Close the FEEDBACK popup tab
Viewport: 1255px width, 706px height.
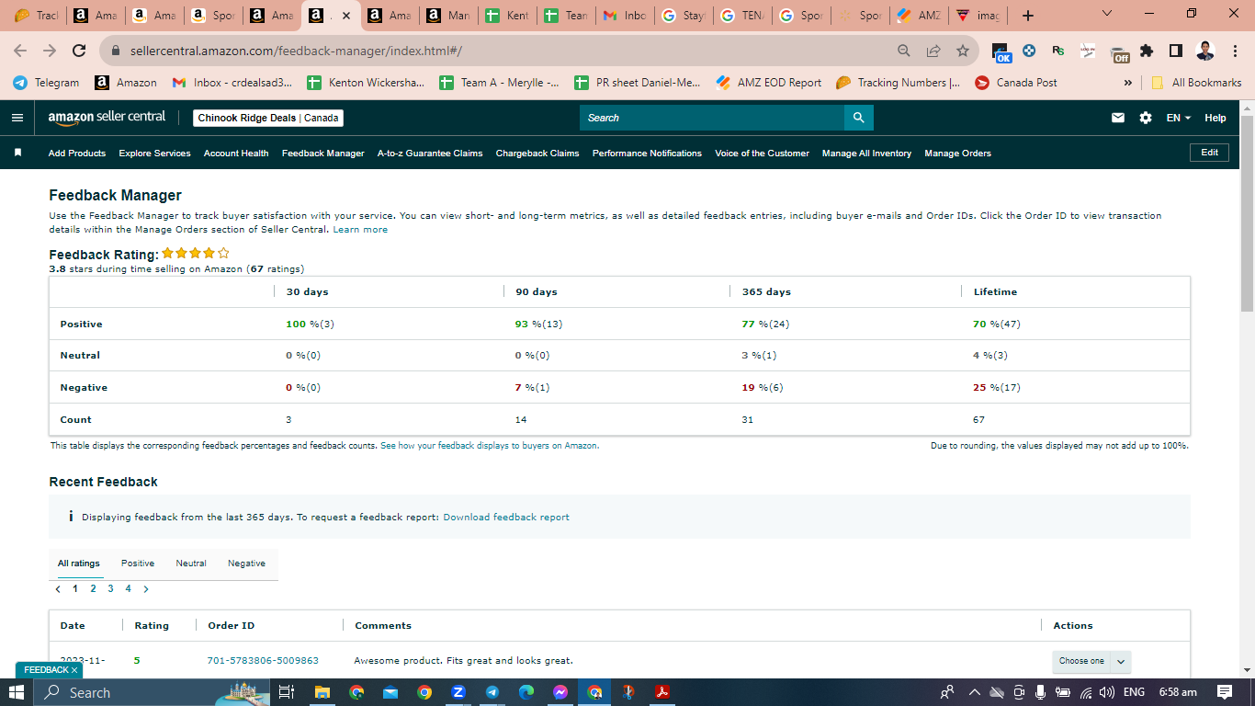(74, 670)
